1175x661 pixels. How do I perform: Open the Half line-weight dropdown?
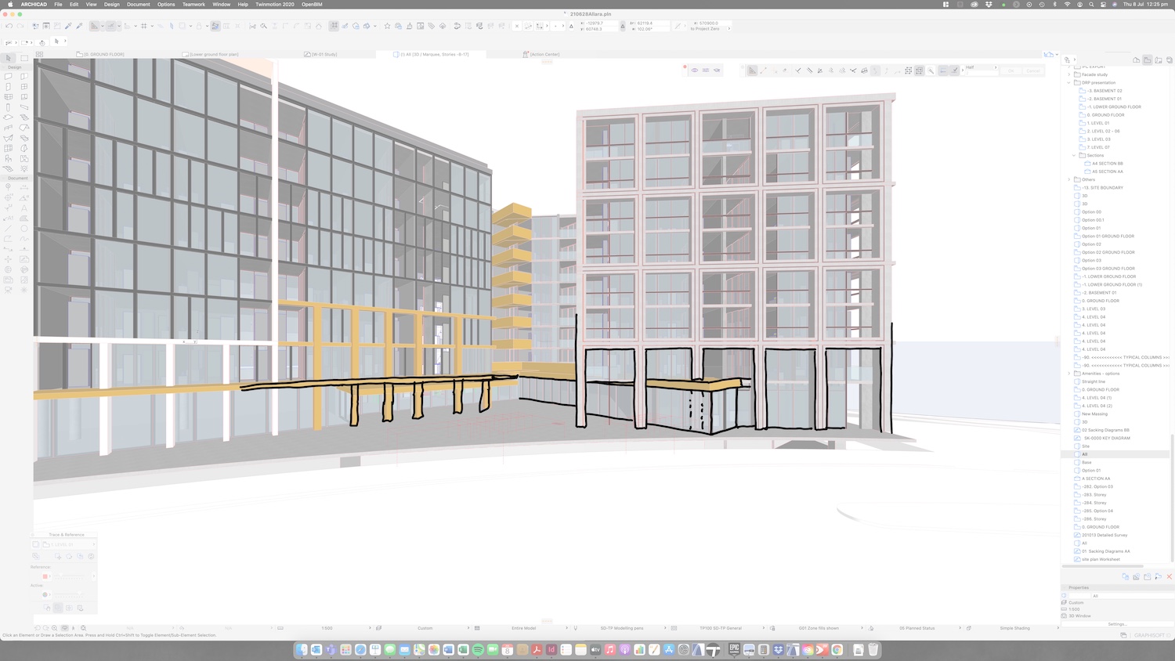[981, 67]
